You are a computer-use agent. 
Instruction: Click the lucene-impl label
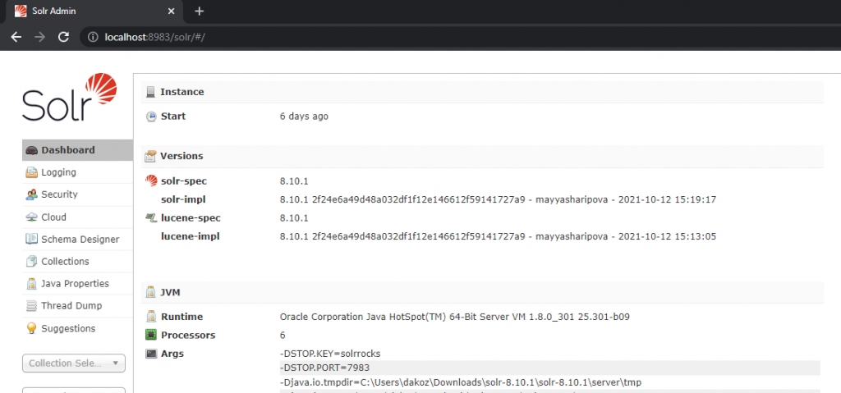tap(191, 236)
